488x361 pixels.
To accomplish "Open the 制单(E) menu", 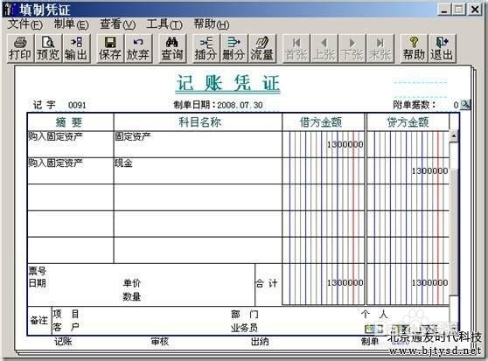I will [71, 24].
